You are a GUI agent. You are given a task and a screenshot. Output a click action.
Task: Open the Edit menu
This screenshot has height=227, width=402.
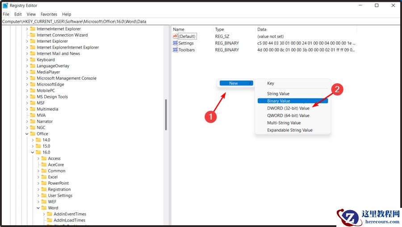tap(18, 14)
